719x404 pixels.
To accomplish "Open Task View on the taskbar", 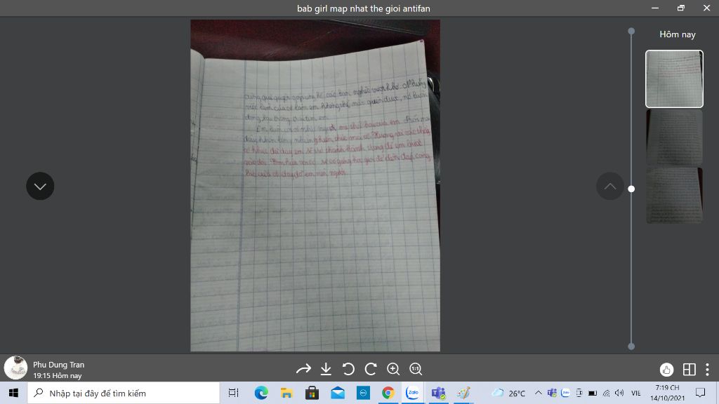I will coord(233,393).
